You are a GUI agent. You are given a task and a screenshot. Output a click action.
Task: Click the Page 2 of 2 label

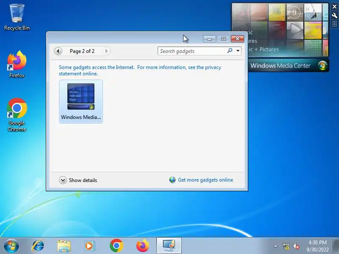click(x=82, y=51)
